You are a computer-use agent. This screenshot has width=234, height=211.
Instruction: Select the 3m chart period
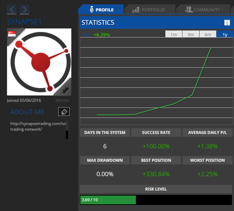pos(191,34)
